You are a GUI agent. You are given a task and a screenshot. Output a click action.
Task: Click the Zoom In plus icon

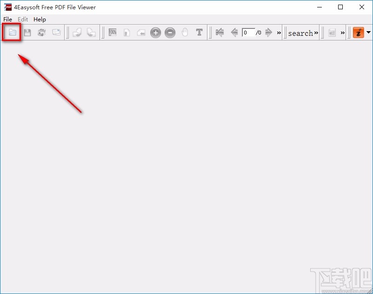tap(155, 32)
